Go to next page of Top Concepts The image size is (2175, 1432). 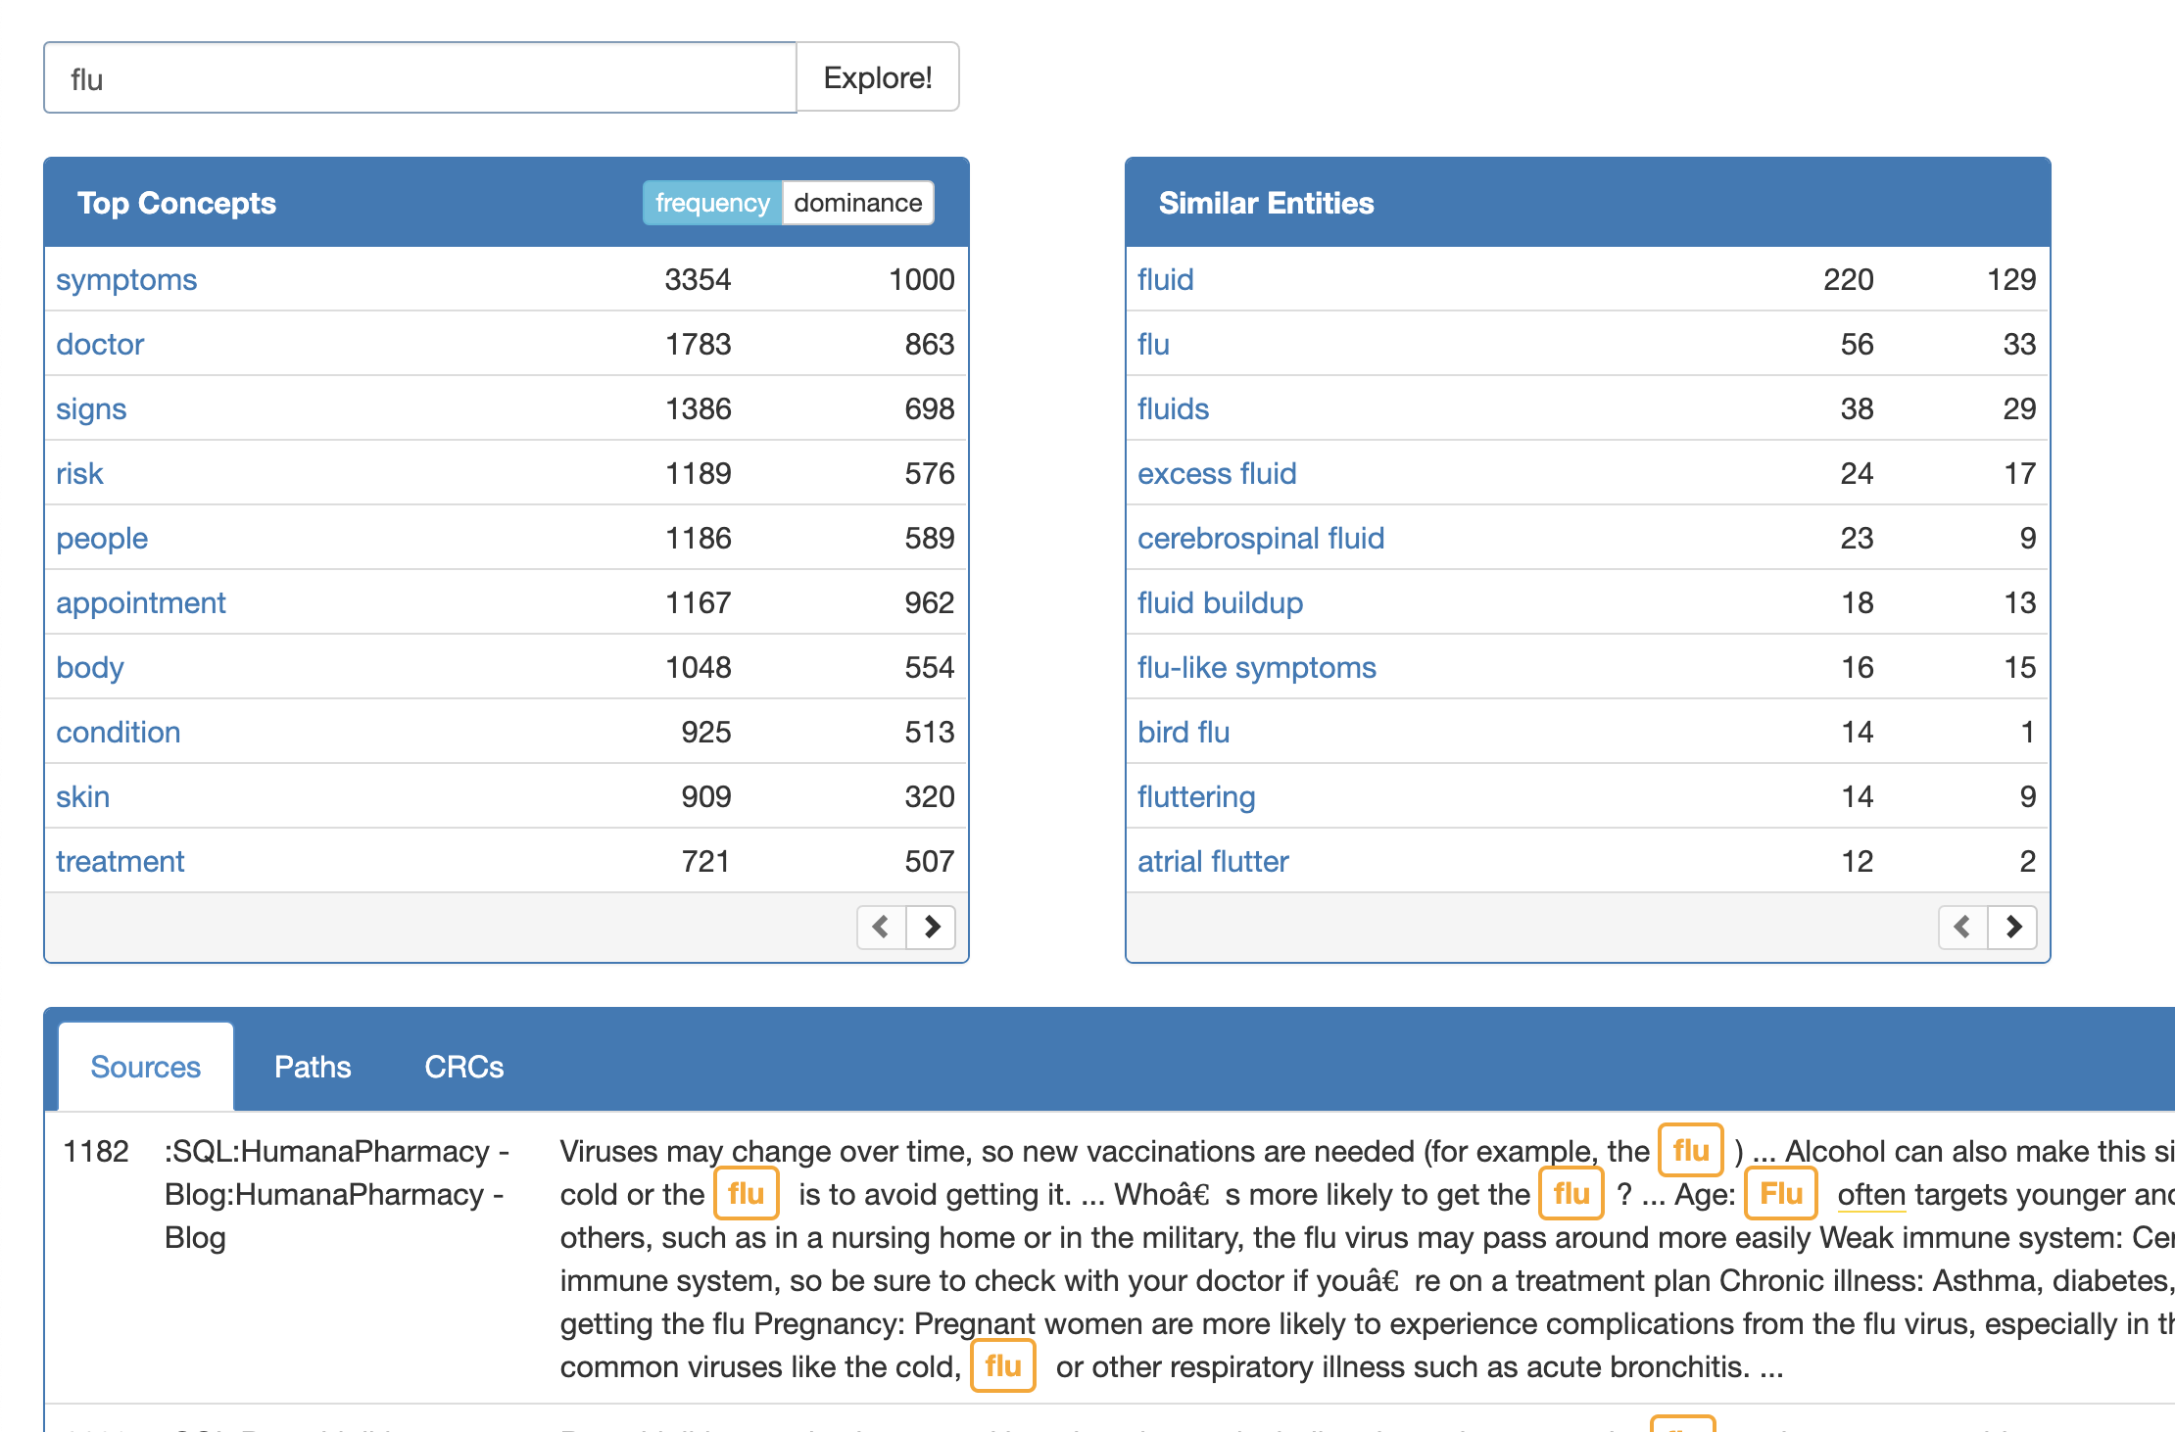click(932, 927)
